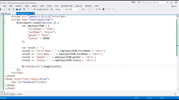Screen dimensions: 179x100
Task: Click the Open File toolbar icon
Action: [14, 9]
